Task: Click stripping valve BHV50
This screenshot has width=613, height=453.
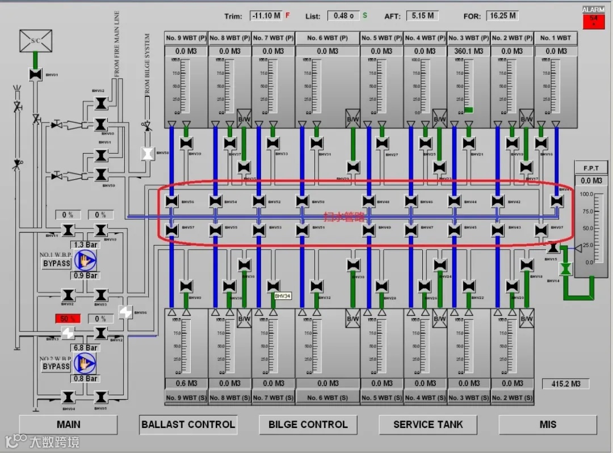Action: tap(302, 201)
